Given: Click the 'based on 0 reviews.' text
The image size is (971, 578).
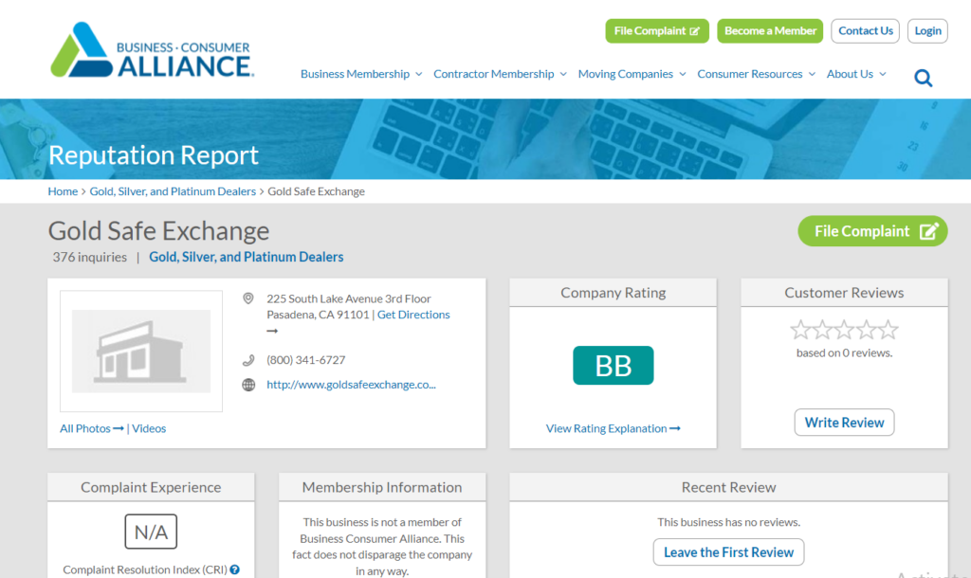Looking at the screenshot, I should coord(844,352).
